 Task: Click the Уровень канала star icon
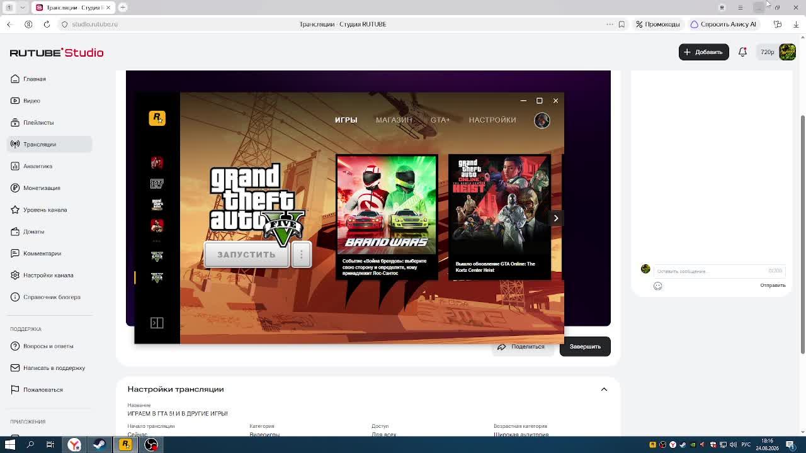click(15, 210)
